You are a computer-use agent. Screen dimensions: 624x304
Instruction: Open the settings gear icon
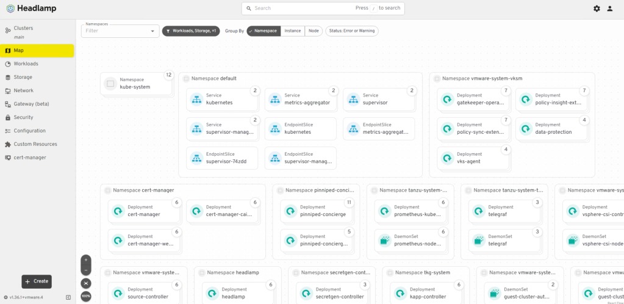597,9
